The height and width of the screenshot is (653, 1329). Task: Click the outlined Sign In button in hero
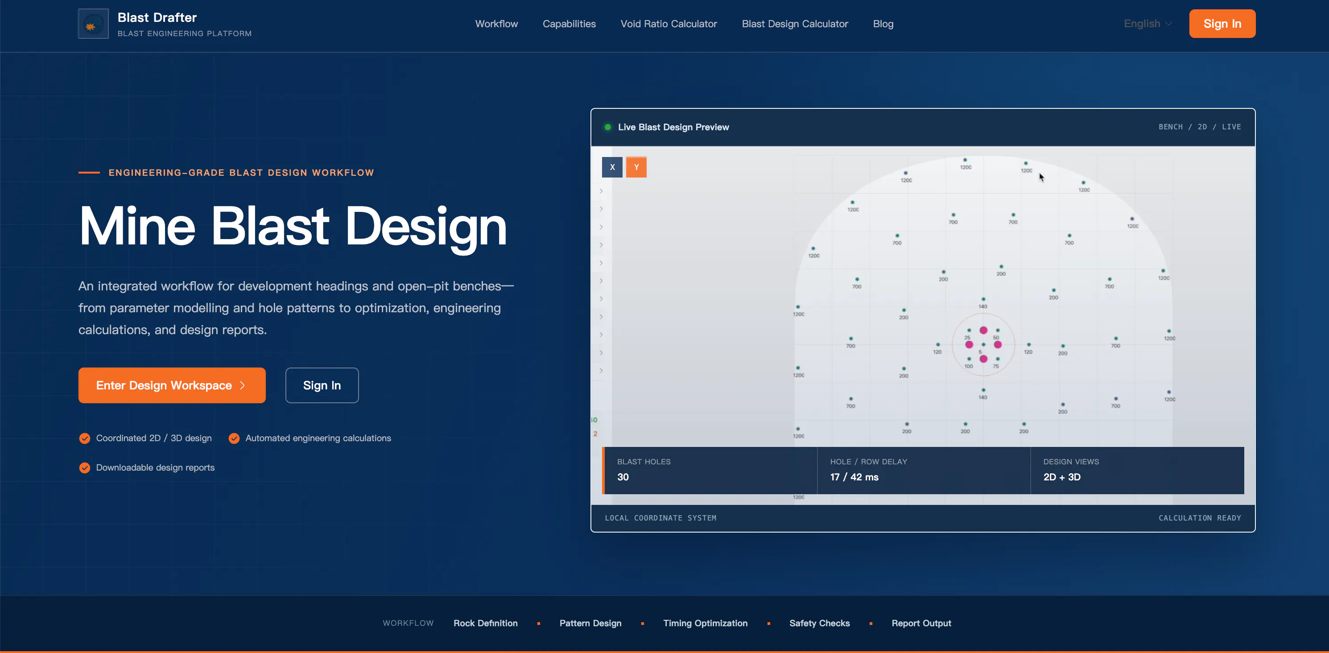coord(322,385)
